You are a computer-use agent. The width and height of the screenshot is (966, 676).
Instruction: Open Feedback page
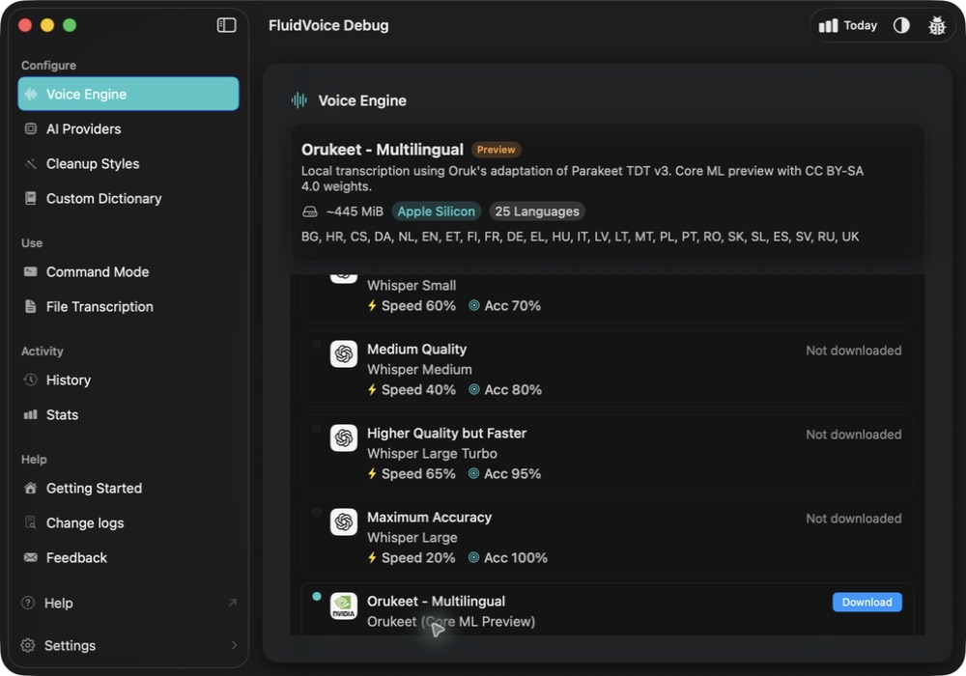pyautogui.click(x=128, y=558)
